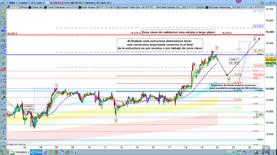
Task: Activate the text annotation tool
Action: (x=3, y=92)
